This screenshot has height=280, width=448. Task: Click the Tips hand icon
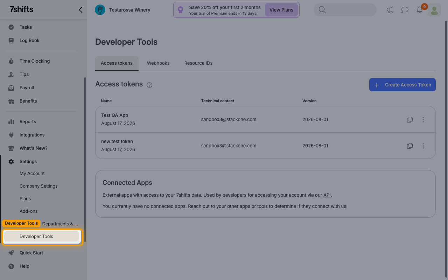click(11, 74)
